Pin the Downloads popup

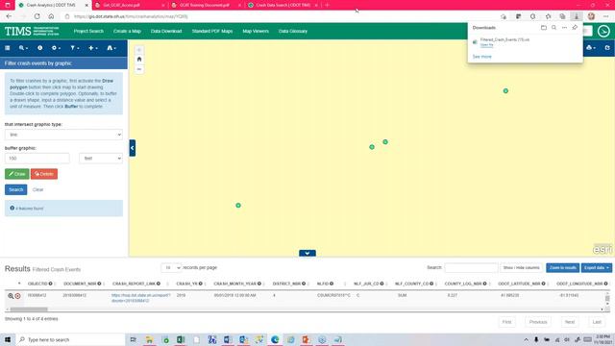tap(575, 28)
